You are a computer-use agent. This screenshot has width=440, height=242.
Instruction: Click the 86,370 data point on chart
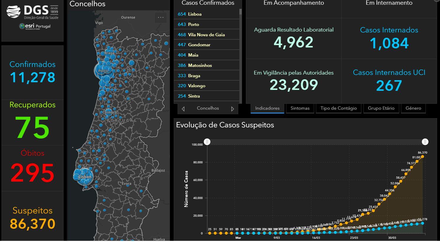423,157
